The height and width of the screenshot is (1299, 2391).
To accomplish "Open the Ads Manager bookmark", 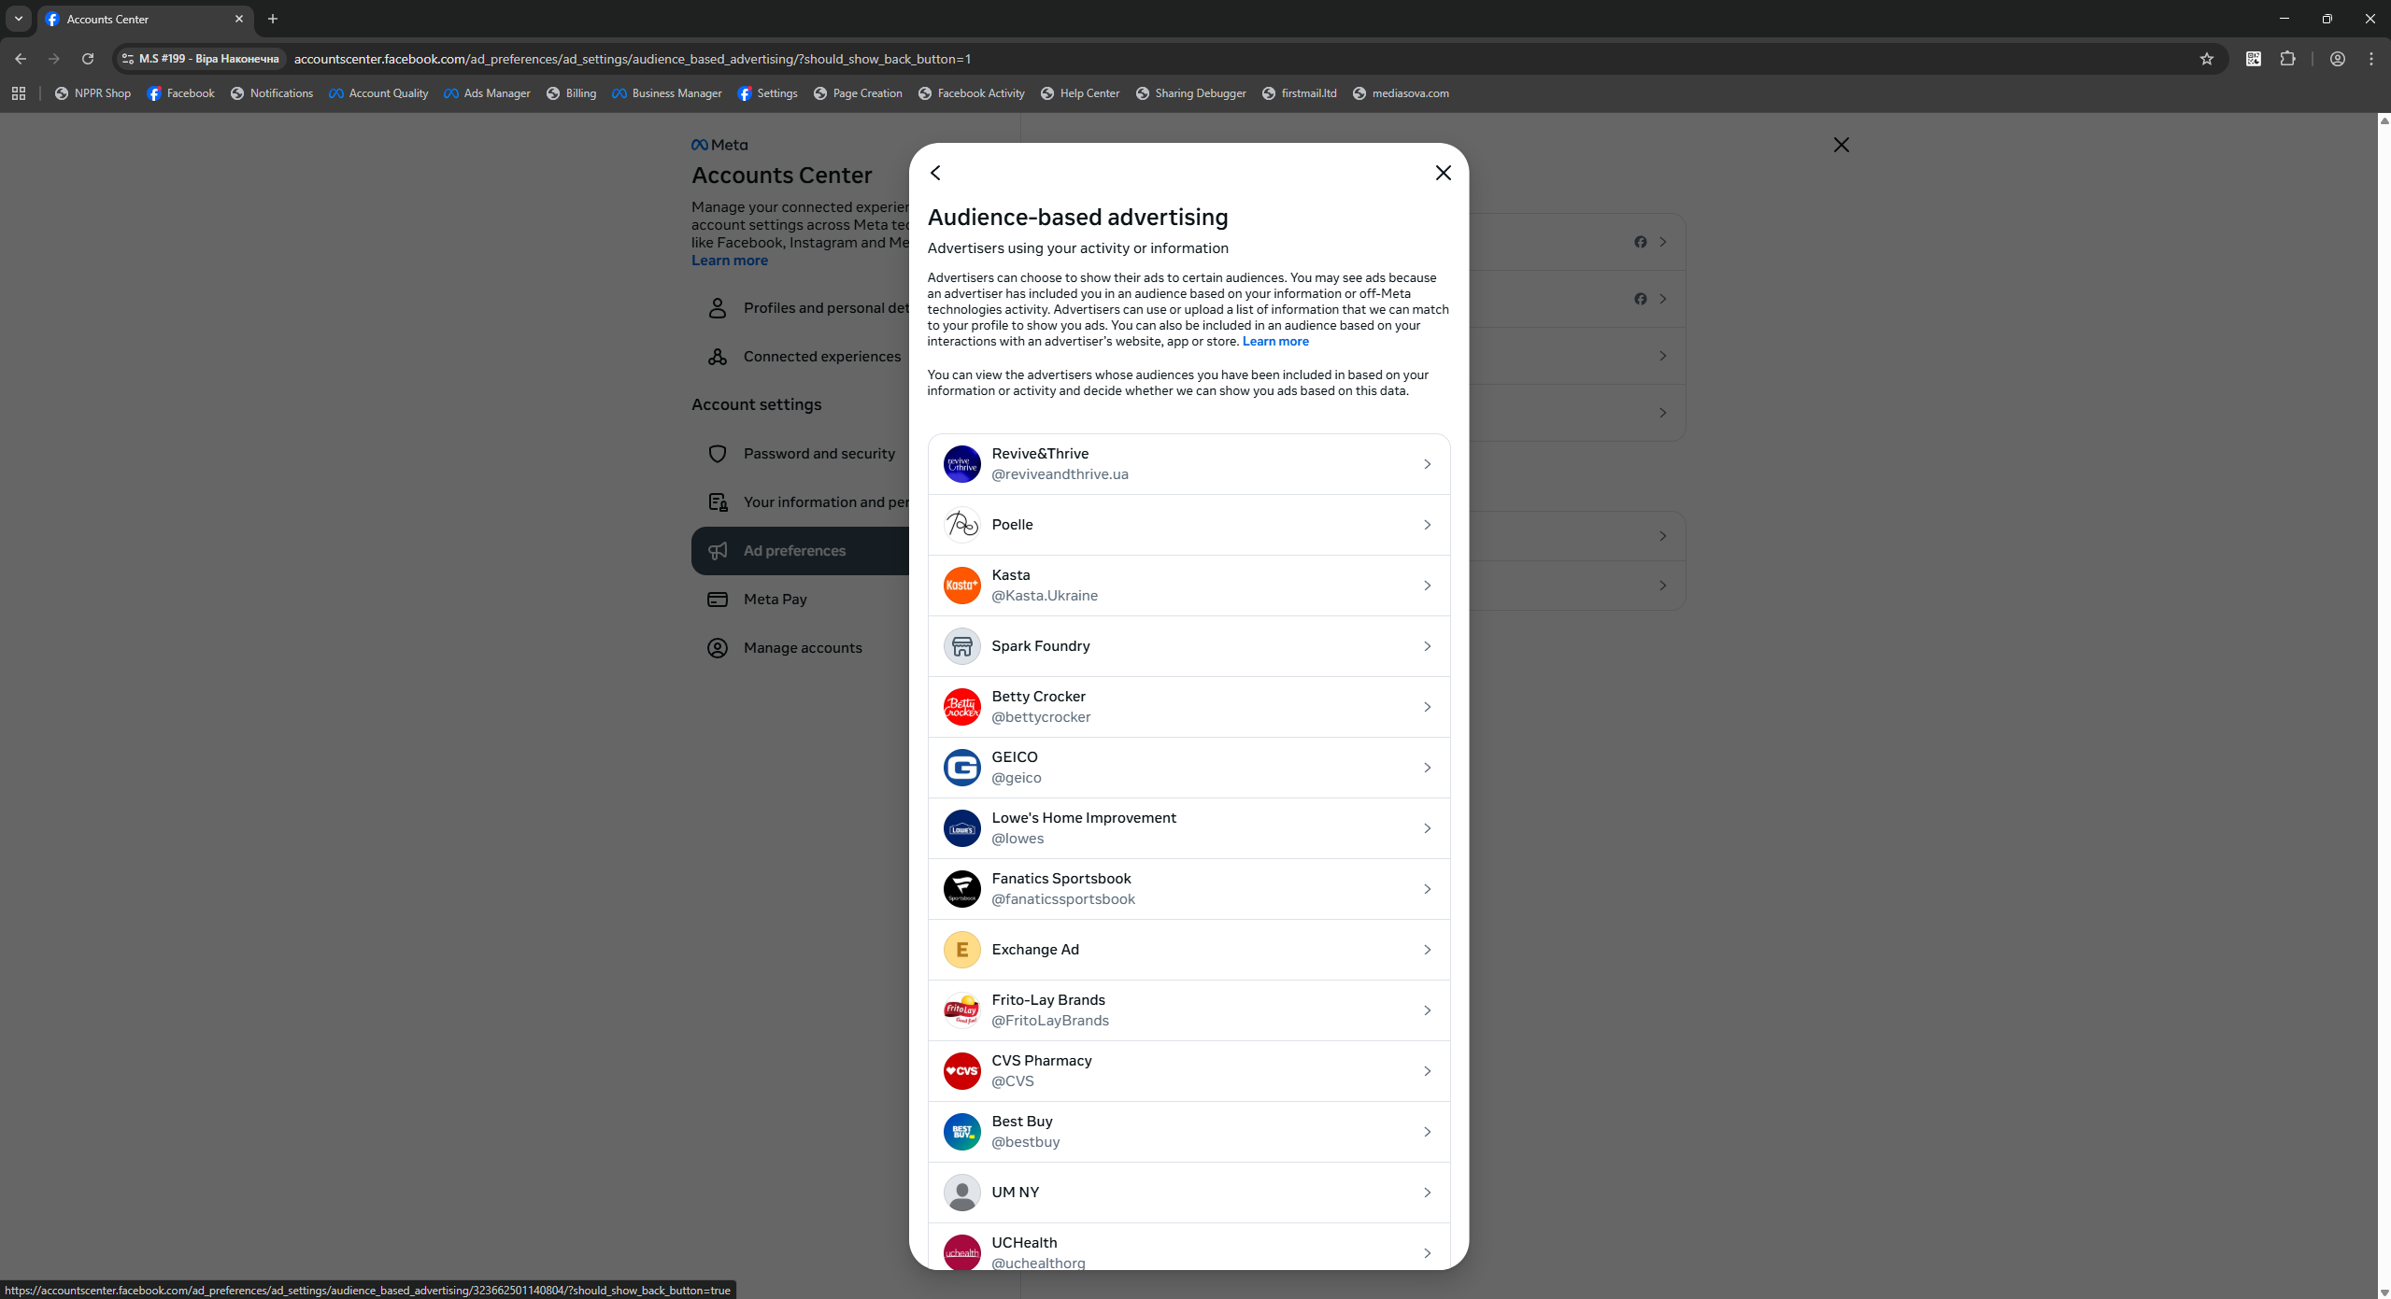I will pos(487,93).
